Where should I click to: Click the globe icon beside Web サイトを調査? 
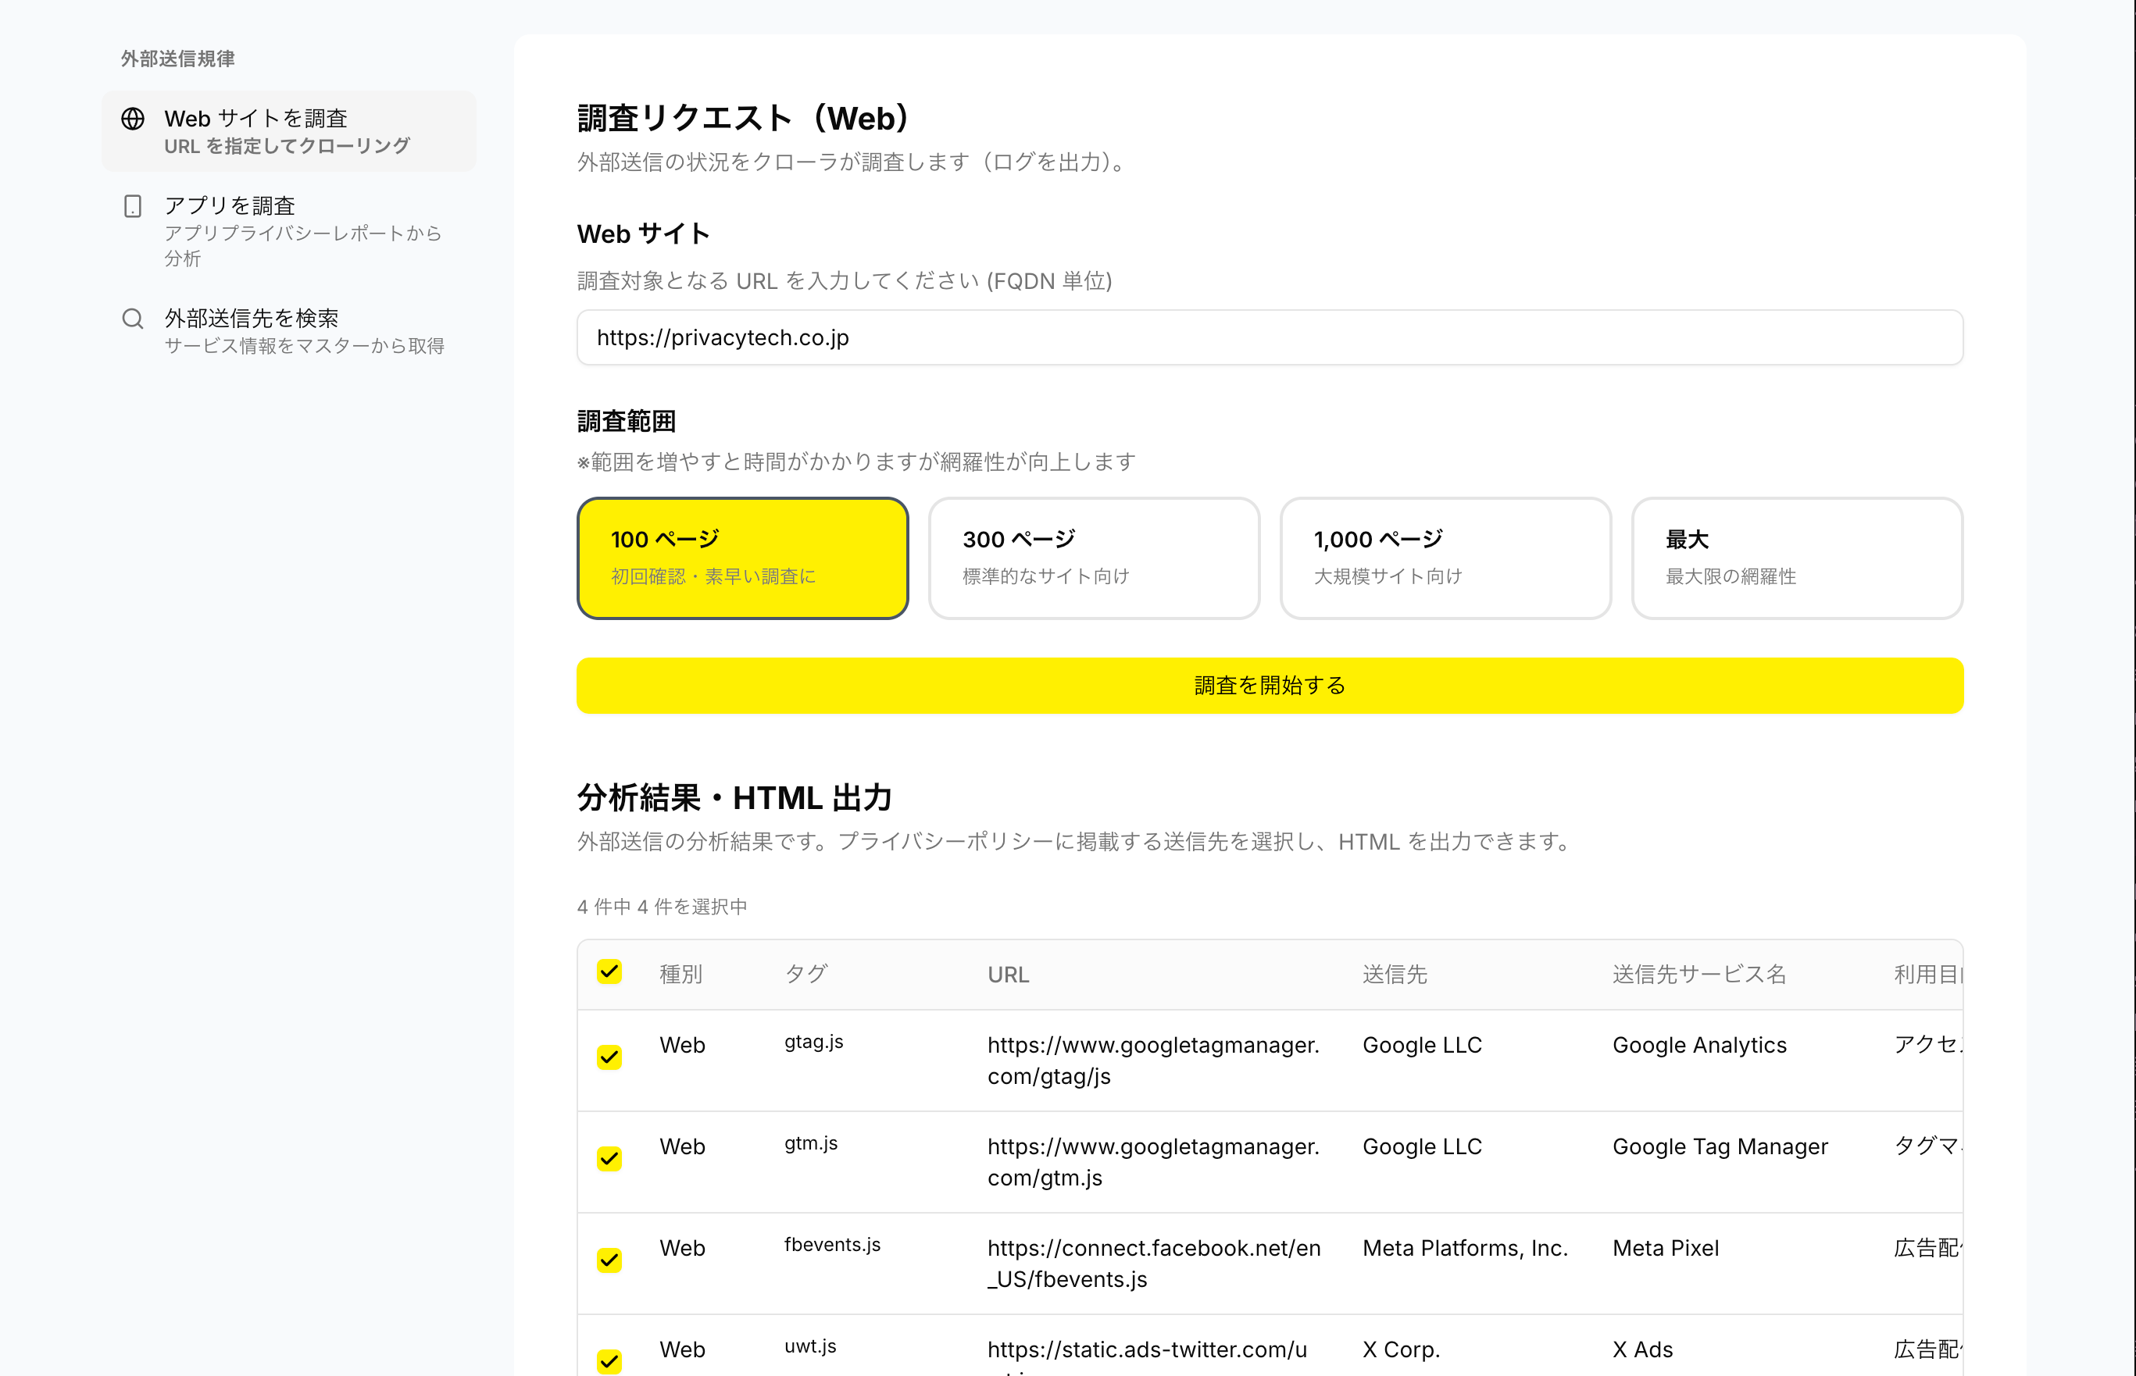click(133, 119)
